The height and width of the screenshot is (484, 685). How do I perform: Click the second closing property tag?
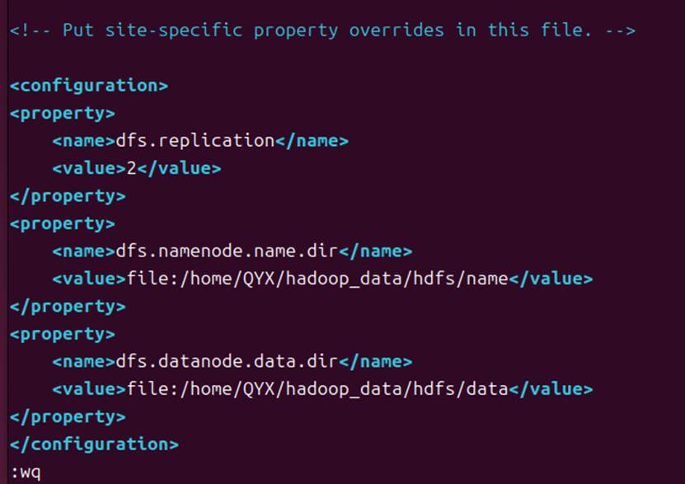(68, 307)
